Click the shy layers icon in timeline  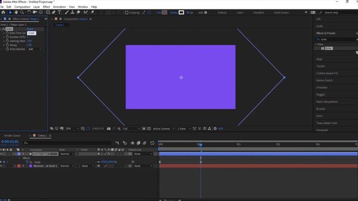coord(133,143)
